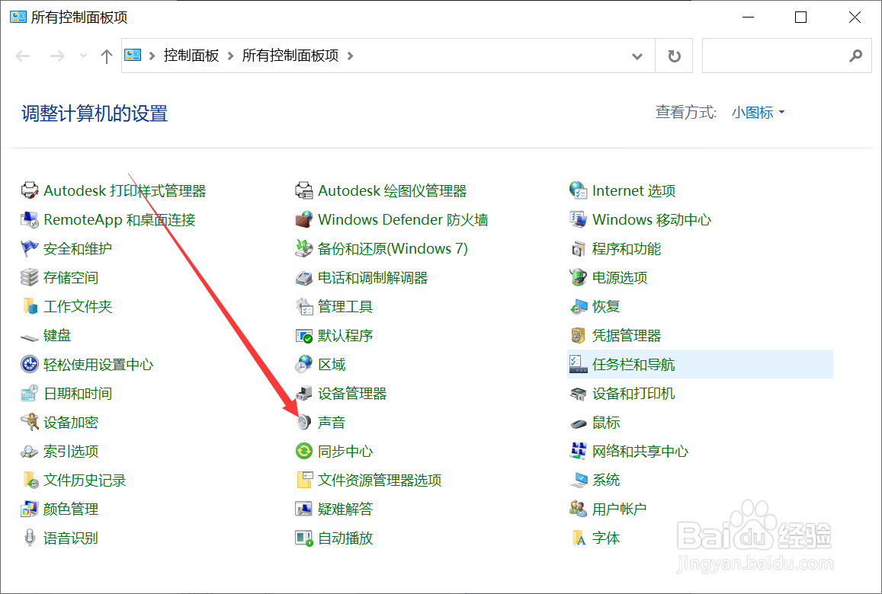This screenshot has width=882, height=594.
Task: Open the 鼠标 mouse icon
Action: click(x=579, y=423)
